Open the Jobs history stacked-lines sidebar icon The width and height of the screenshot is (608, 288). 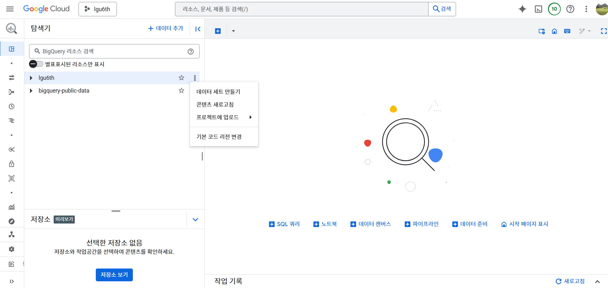click(11, 121)
